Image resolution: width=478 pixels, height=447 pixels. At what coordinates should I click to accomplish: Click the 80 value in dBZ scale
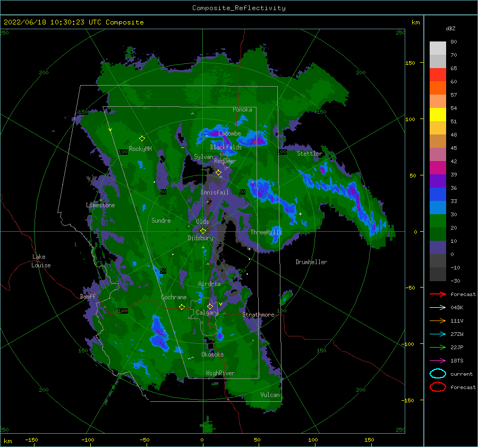click(454, 42)
